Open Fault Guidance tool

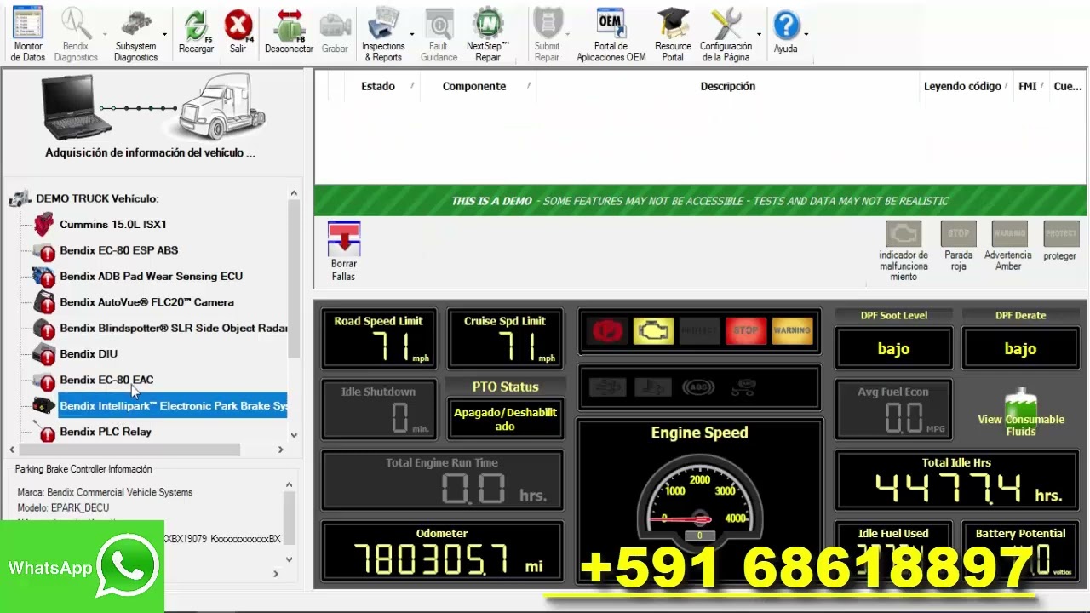(439, 34)
